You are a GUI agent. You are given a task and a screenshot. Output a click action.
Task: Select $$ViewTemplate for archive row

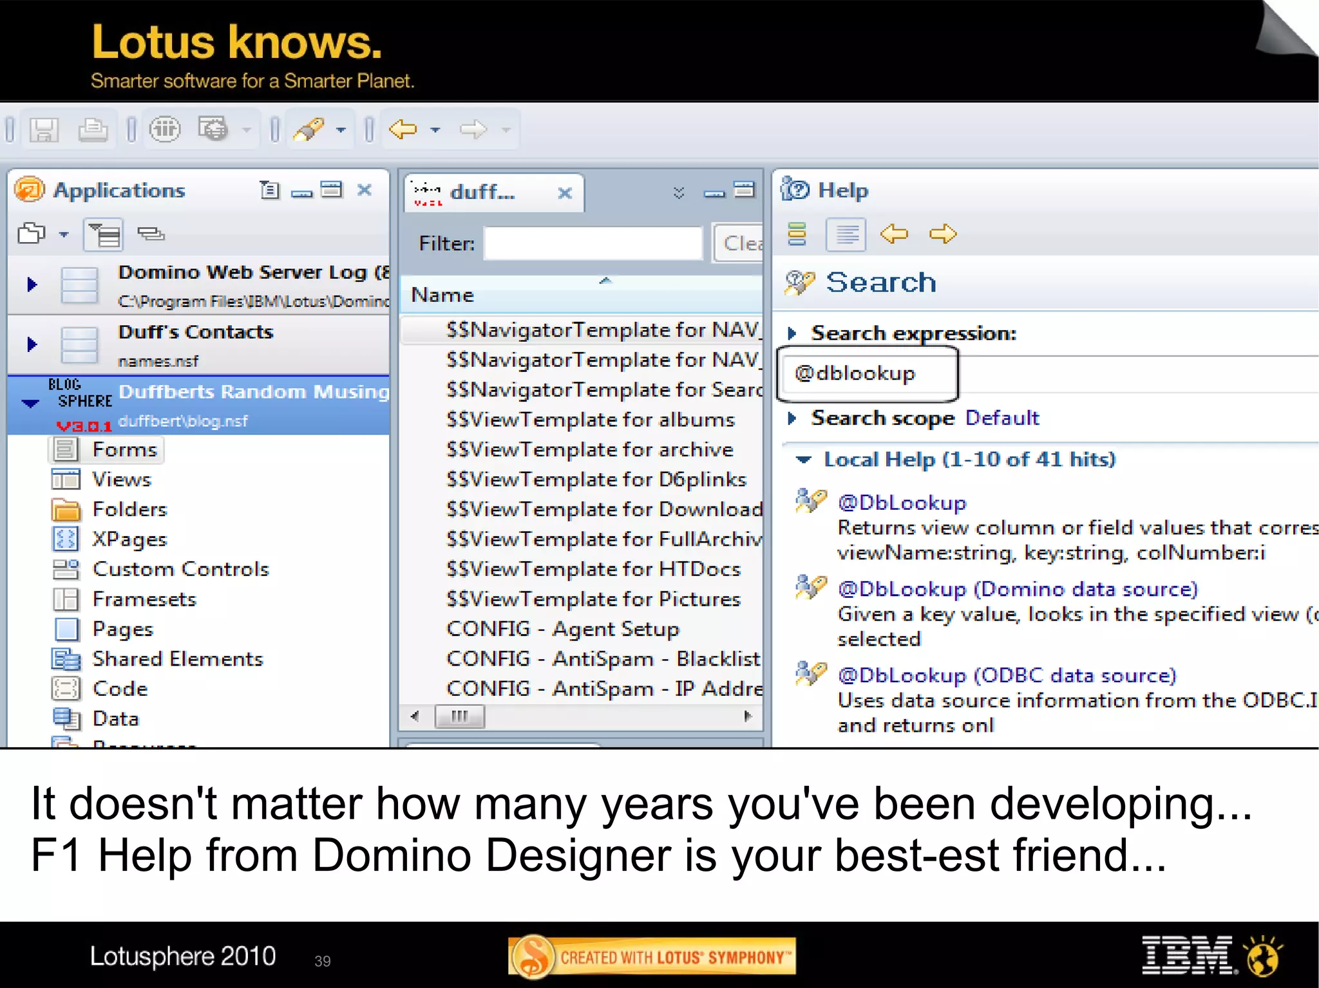click(x=582, y=449)
